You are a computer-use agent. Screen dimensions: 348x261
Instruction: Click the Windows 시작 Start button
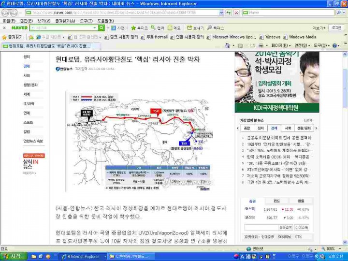click(14, 256)
